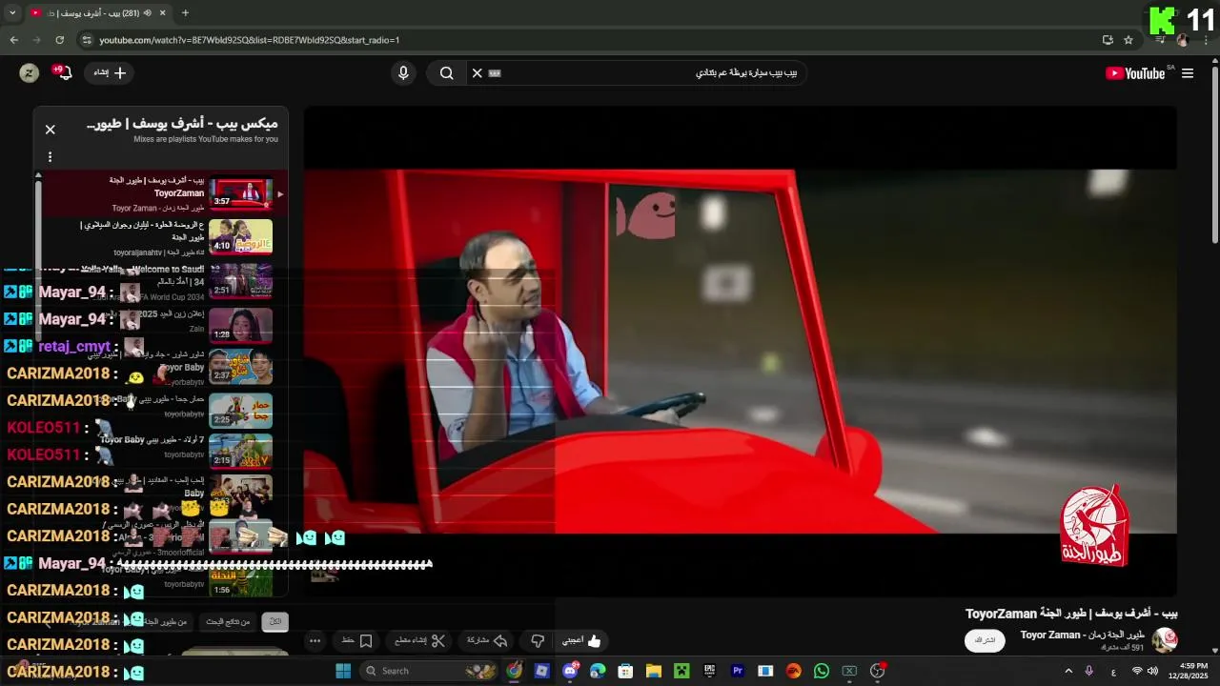Open Discord from the taskbar
Image resolution: width=1220 pixels, height=686 pixels.
coord(570,671)
